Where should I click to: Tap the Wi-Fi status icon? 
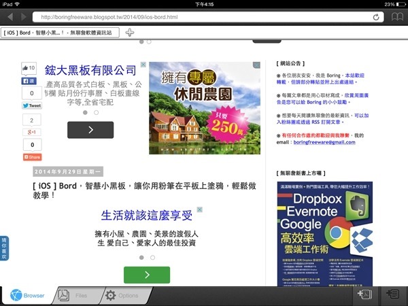coord(17,4)
